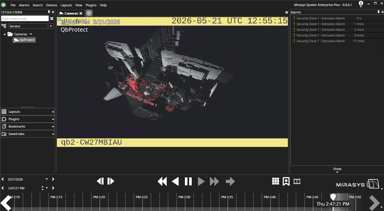
Task: Click the timeline playhead marker at 2:47:21 PM
Action: click(333, 197)
